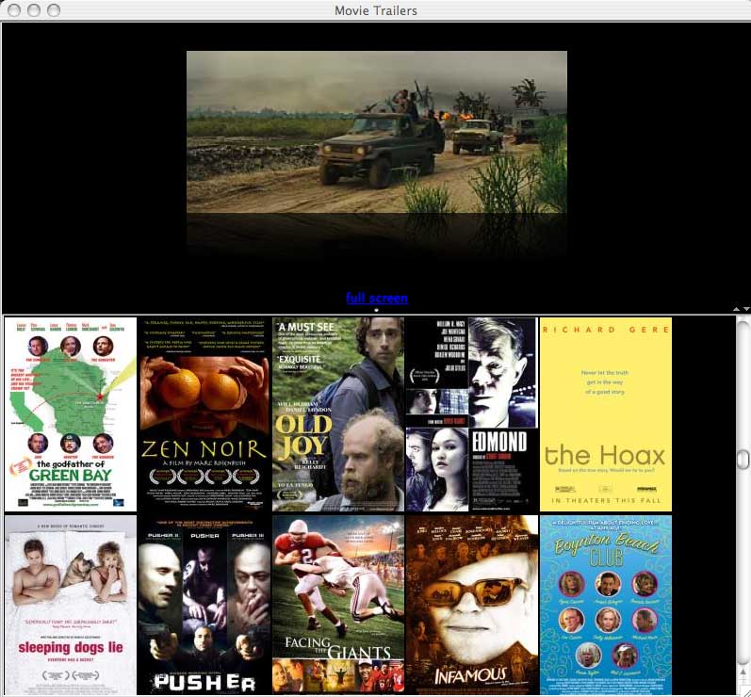Click the split-pane divider handle dot

(x=376, y=310)
